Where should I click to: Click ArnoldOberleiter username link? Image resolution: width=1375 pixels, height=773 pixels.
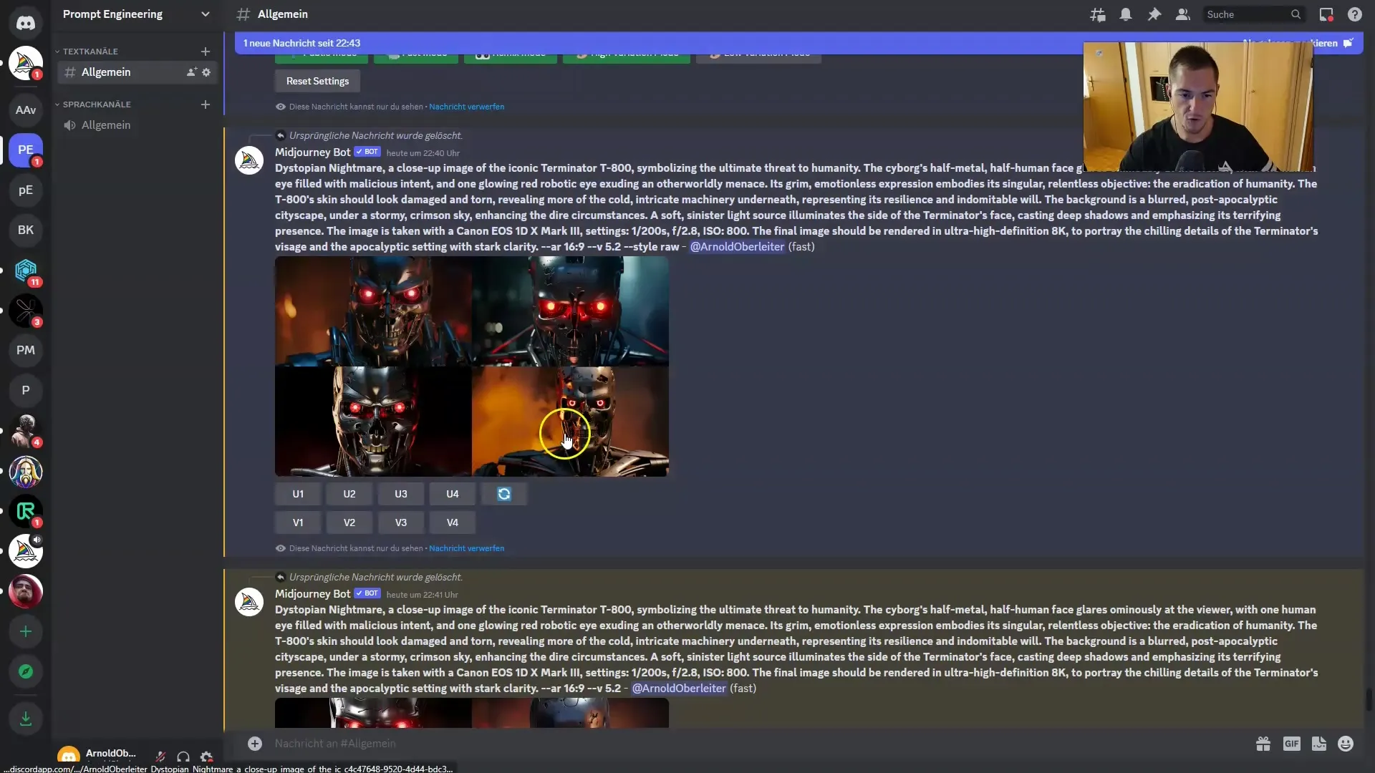tap(738, 246)
